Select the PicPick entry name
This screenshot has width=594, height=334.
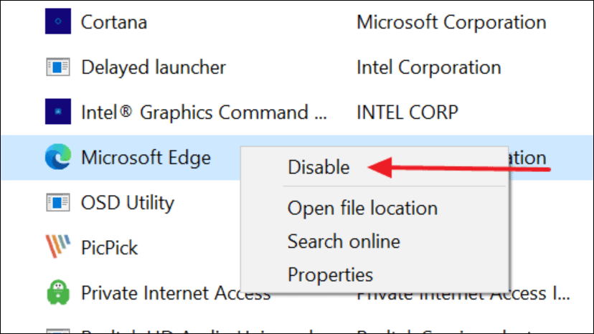pyautogui.click(x=109, y=248)
